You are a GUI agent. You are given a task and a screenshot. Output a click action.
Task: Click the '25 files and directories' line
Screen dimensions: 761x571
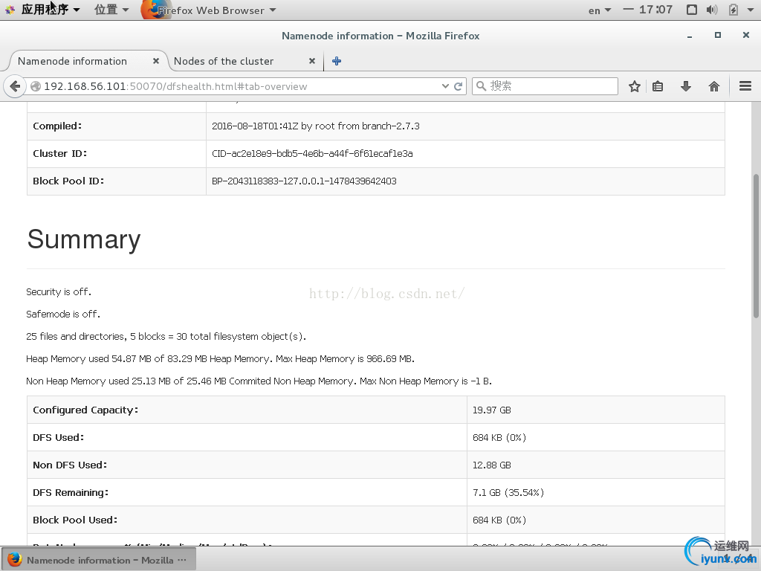point(166,337)
